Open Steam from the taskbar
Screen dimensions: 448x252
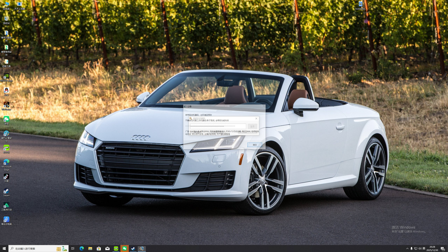pos(133,248)
